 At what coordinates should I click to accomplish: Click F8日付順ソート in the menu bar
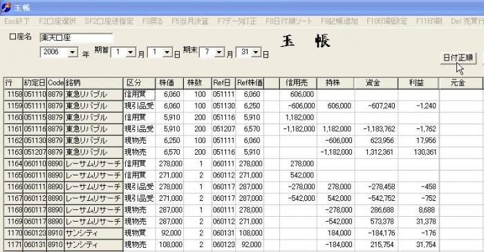[x=289, y=21]
